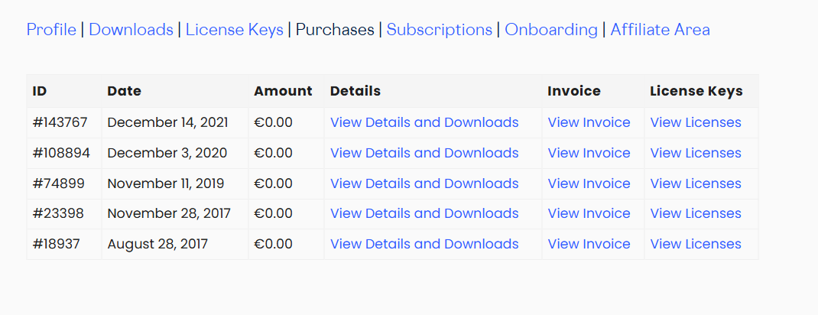Viewport: 818px width, 315px height.
Task: Go to the Downloads tab
Action: click(x=131, y=30)
